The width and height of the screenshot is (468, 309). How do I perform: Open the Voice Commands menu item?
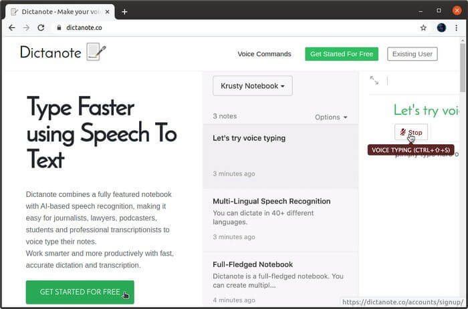pyautogui.click(x=264, y=54)
